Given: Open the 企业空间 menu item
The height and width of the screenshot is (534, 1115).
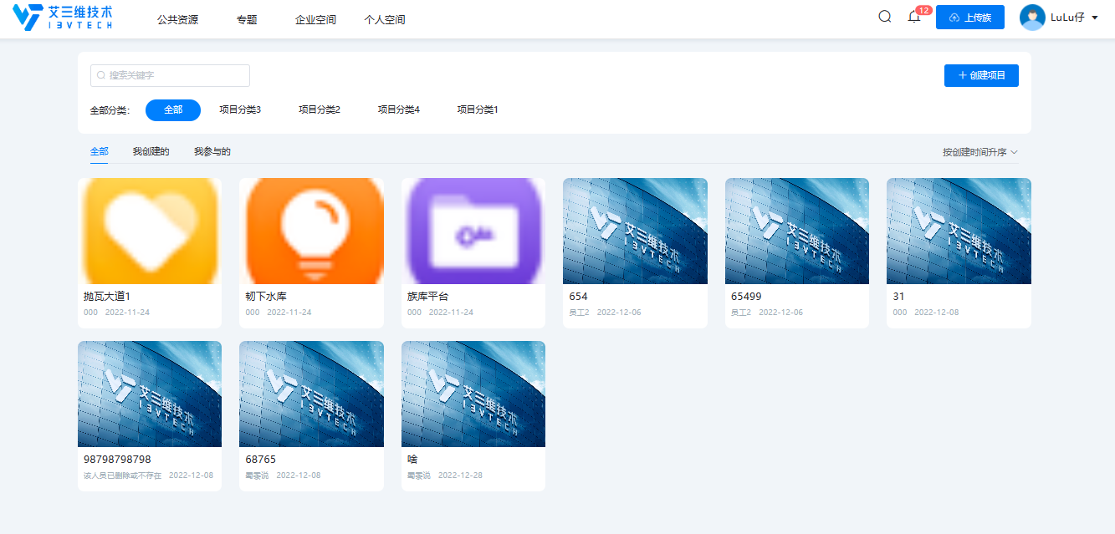Looking at the screenshot, I should point(315,18).
